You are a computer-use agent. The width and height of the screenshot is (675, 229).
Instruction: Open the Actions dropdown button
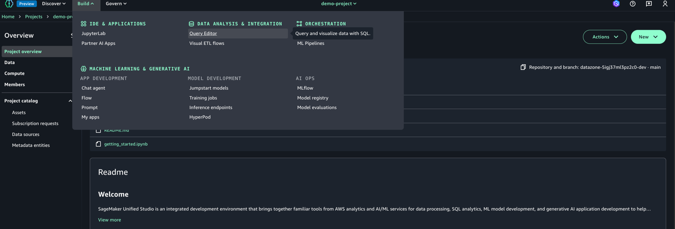coord(605,37)
